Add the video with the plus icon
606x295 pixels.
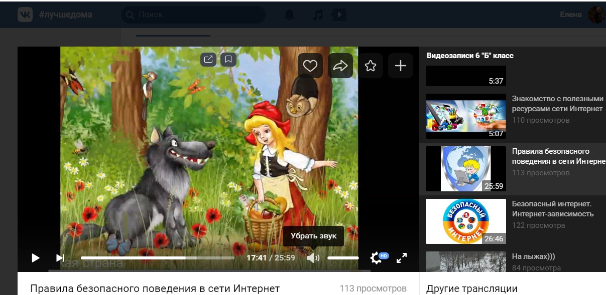401,66
